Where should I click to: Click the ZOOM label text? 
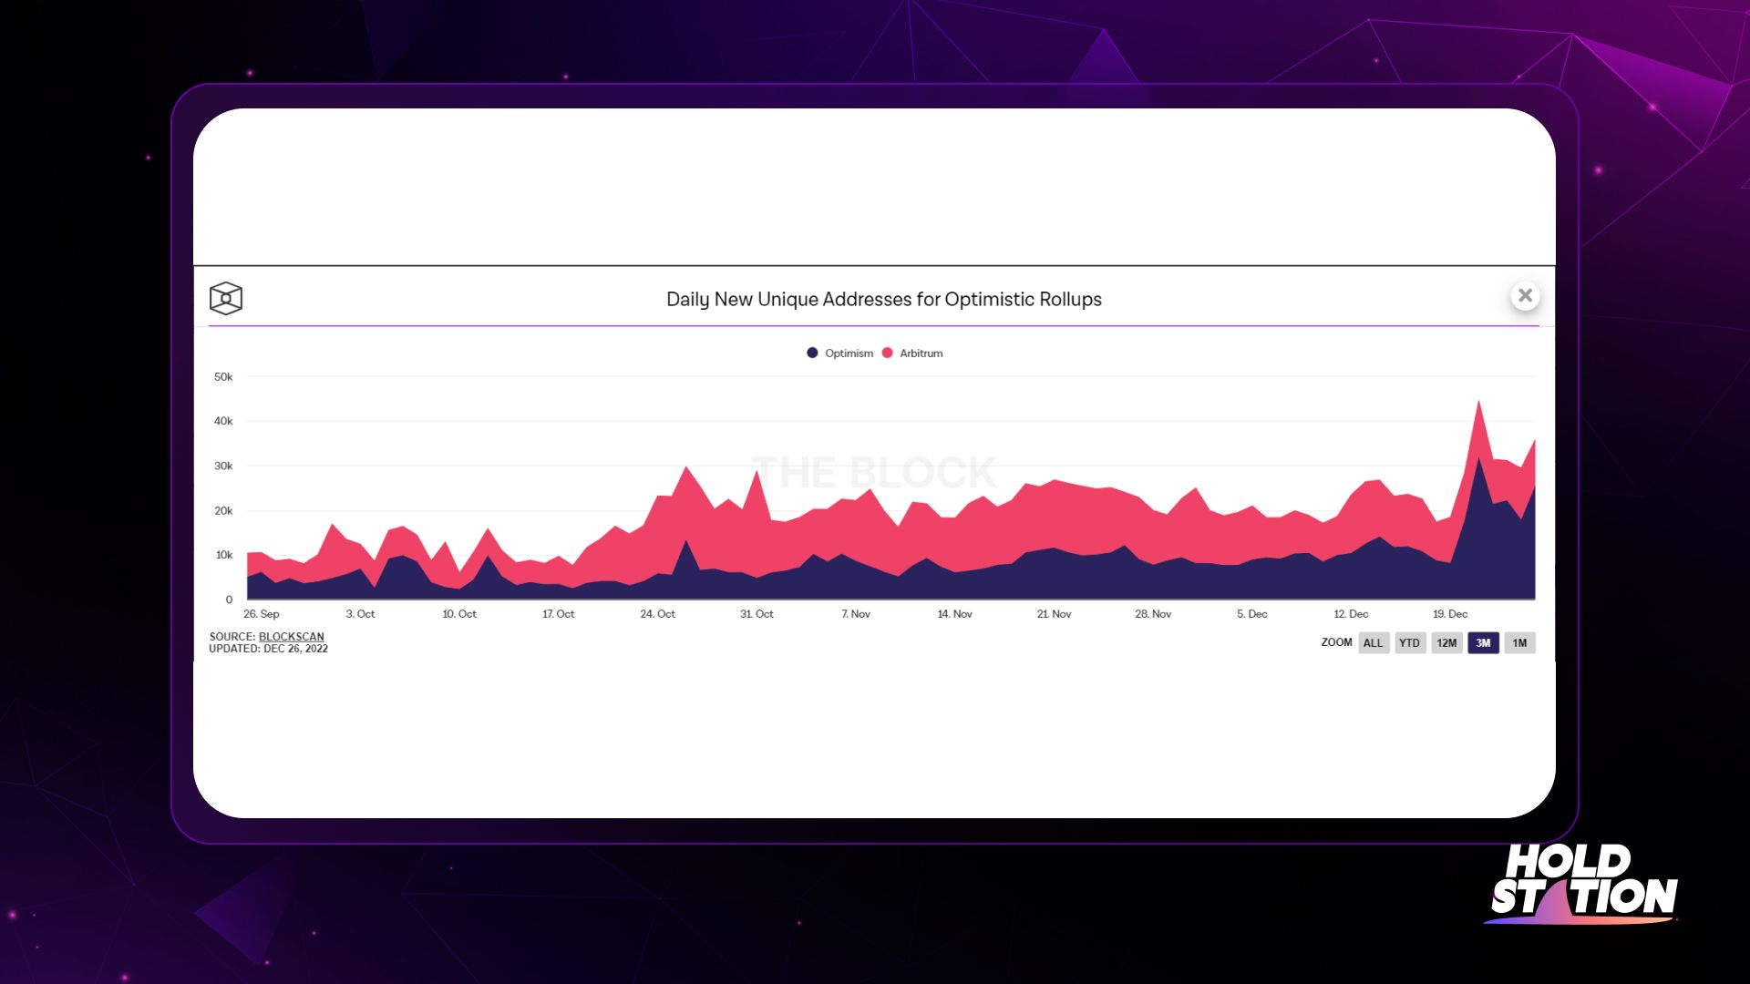pyautogui.click(x=1336, y=642)
